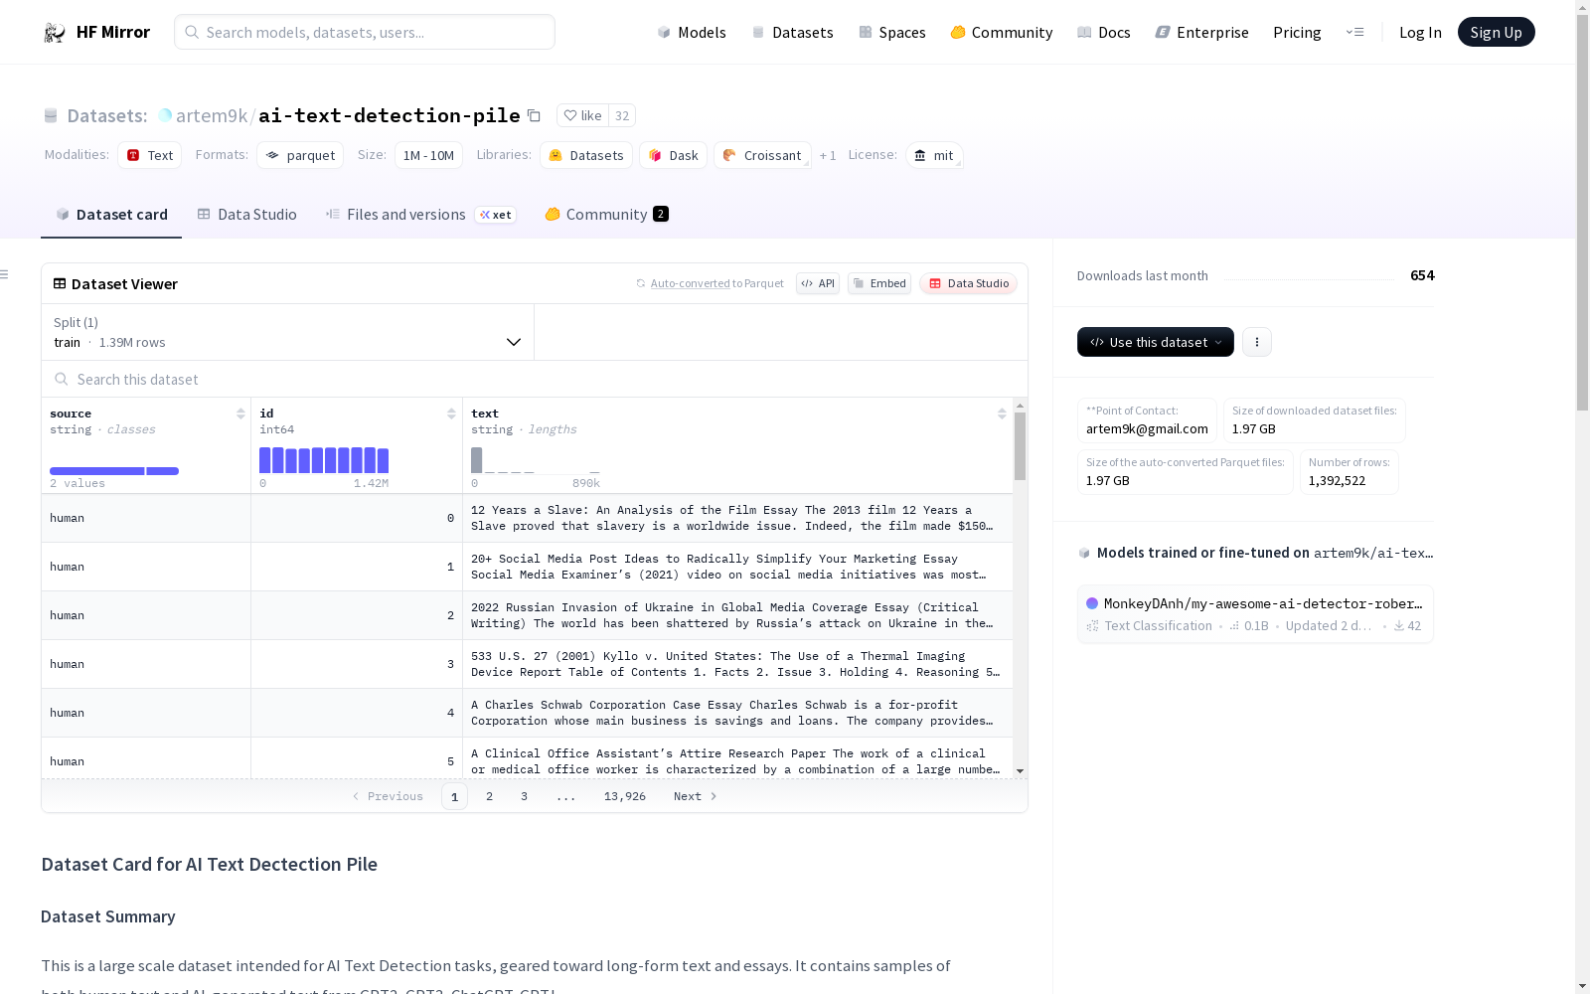The width and height of the screenshot is (1590, 994).
Task: Open the Use this dataset dropdown
Action: click(x=1156, y=342)
